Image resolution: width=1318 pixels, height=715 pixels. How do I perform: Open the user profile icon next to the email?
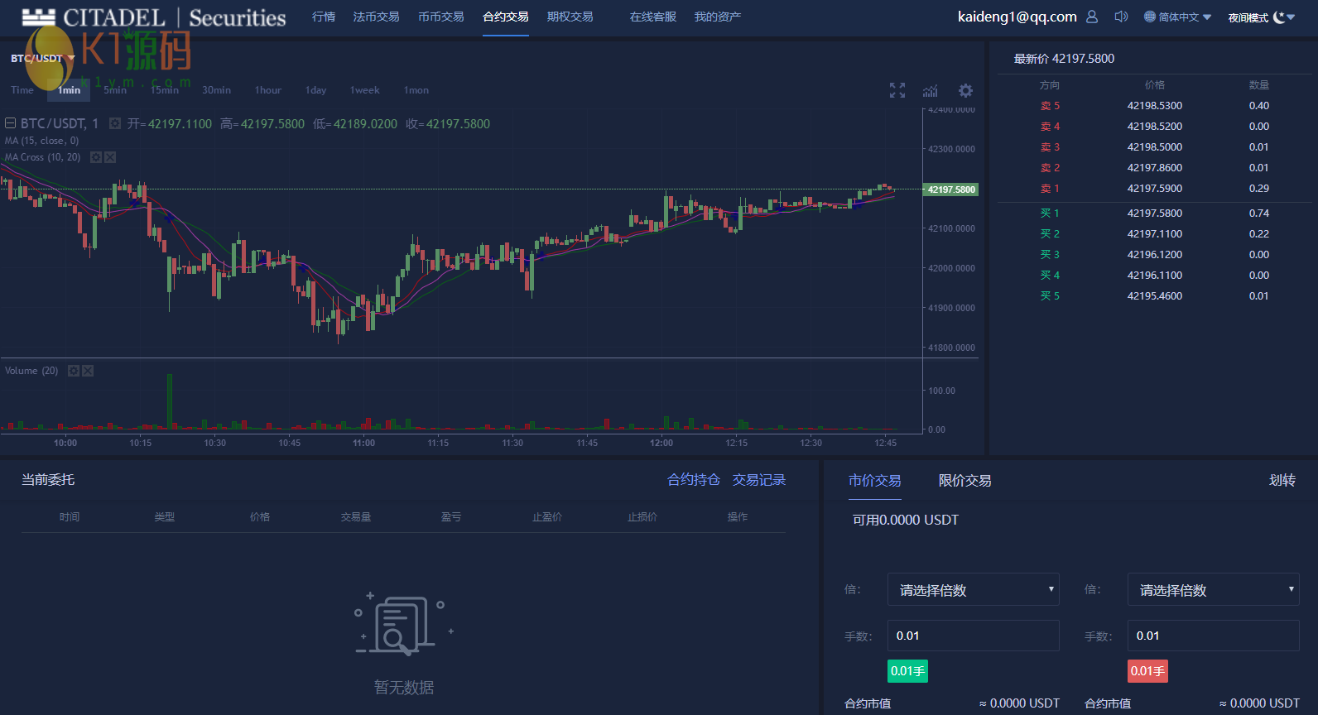1092,17
